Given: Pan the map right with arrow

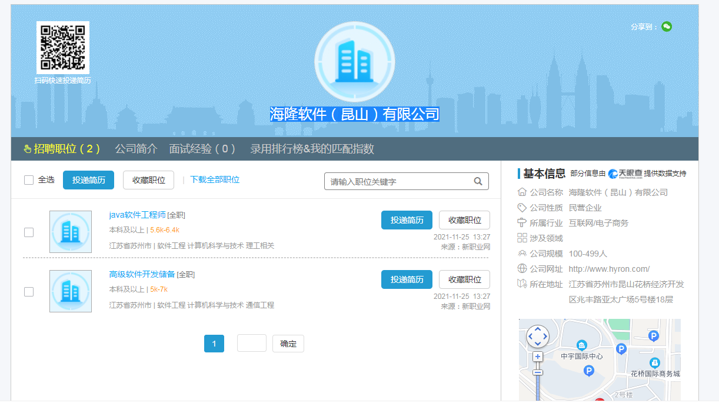Looking at the screenshot, I should [544, 337].
